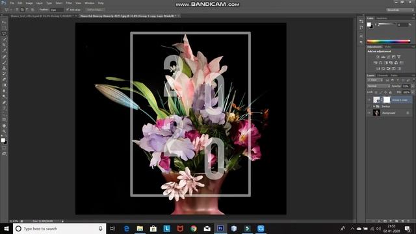Screen dimensions: 416x234
Task: Select the Gradient tool
Action: (4, 85)
